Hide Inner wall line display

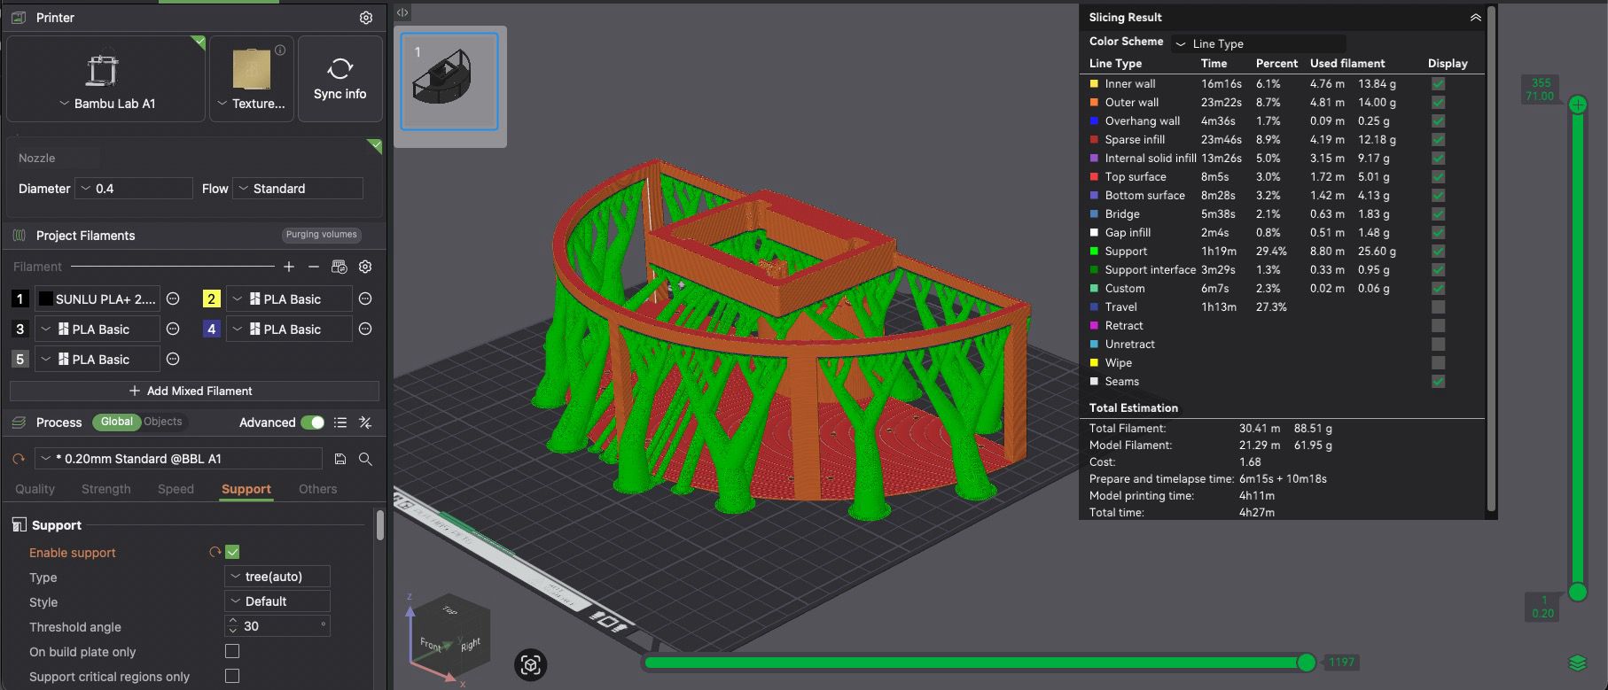pyautogui.click(x=1438, y=83)
